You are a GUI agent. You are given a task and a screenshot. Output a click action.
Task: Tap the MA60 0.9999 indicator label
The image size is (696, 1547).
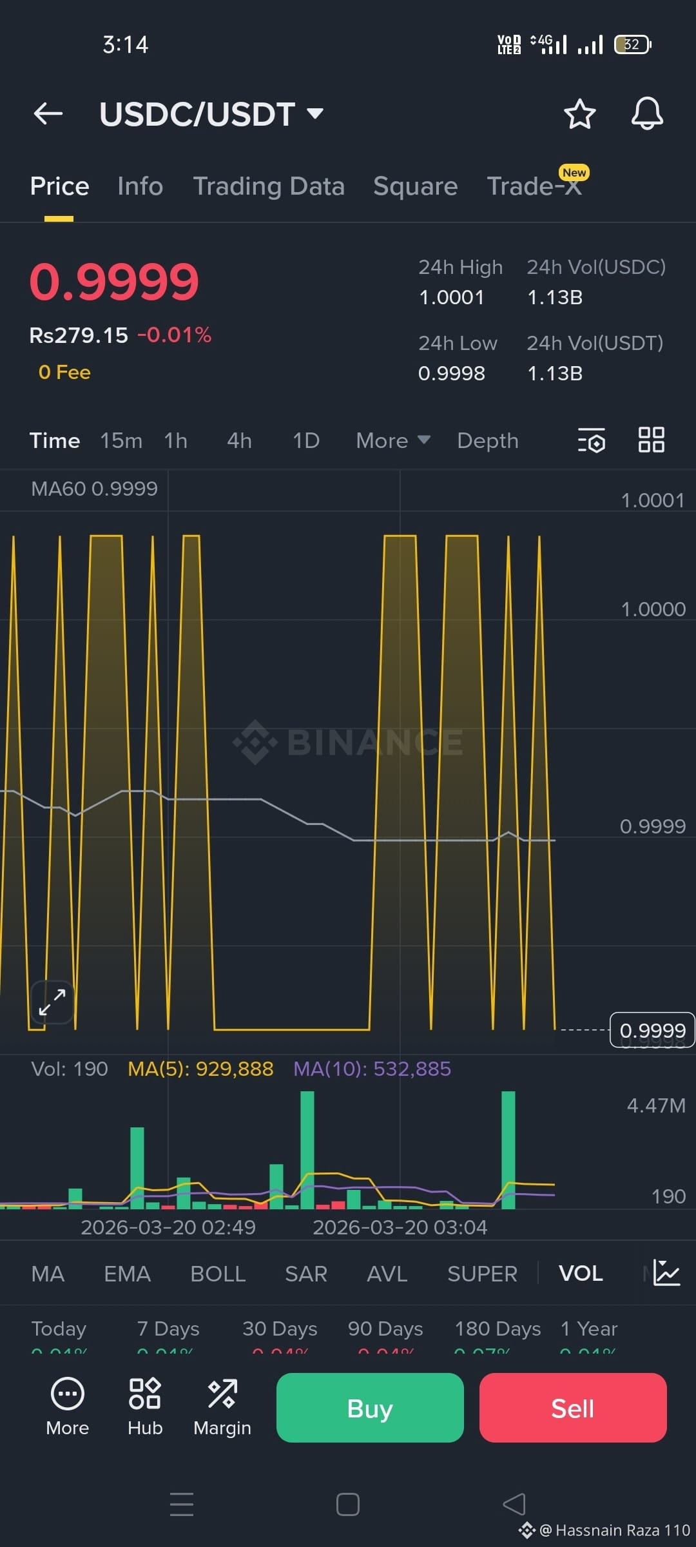94,489
